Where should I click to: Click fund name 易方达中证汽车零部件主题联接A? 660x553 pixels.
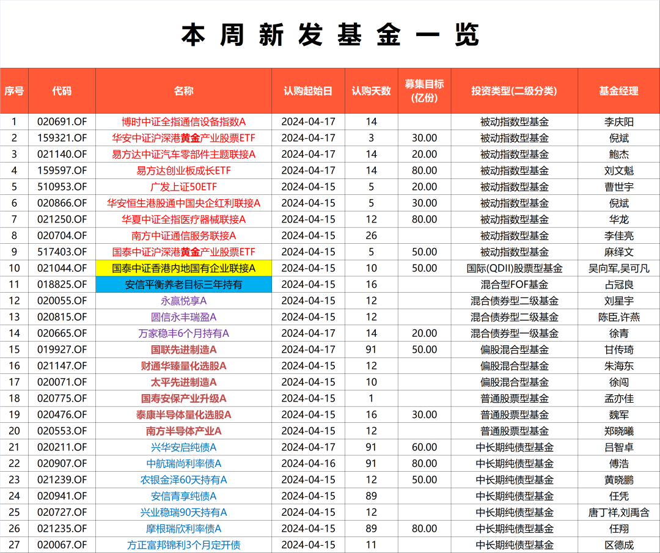[183, 155]
